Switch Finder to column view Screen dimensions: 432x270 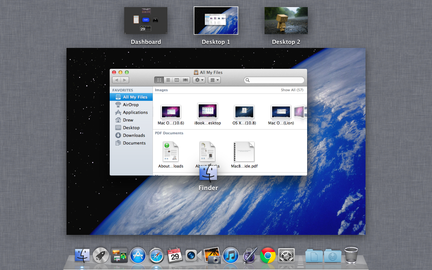pyautogui.click(x=177, y=80)
